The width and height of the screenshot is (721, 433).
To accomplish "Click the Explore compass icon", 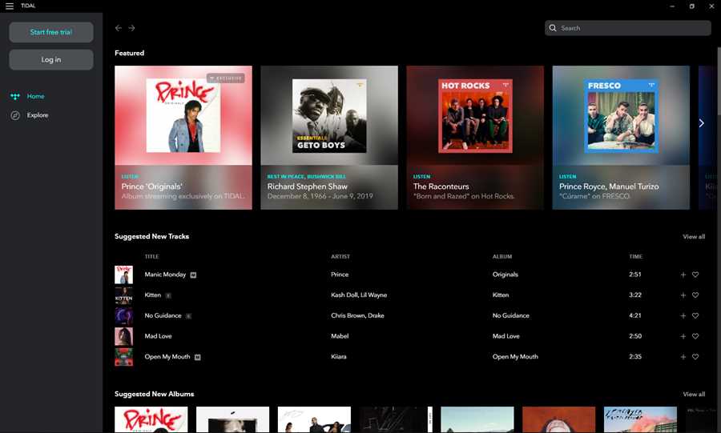I will point(15,115).
